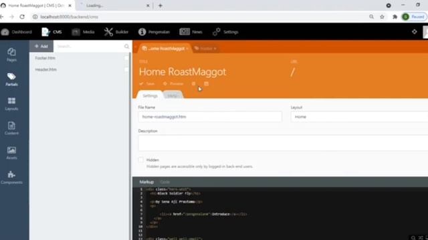Open the user avatar at the top right
Screen dimensions: 428x240
click(425, 32)
